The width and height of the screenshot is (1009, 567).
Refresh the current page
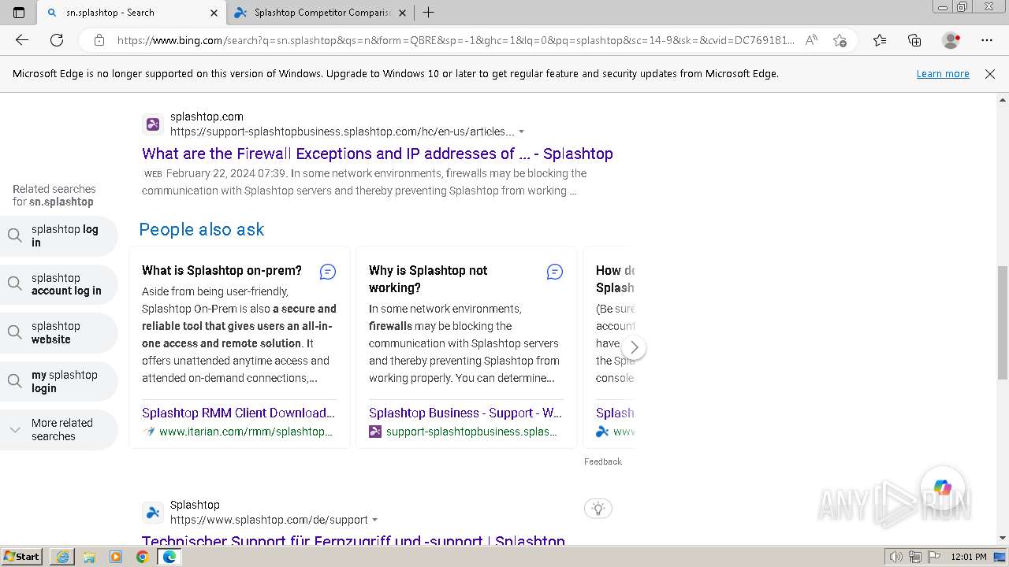click(57, 40)
